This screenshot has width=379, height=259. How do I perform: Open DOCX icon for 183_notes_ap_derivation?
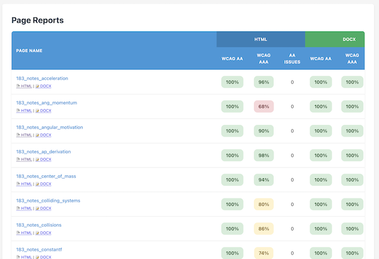pos(38,159)
